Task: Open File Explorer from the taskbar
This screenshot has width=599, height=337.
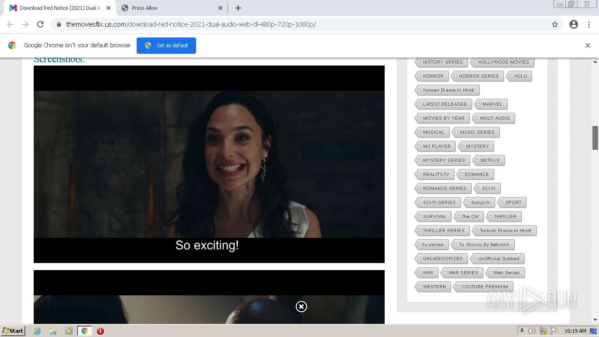Action: point(53,331)
